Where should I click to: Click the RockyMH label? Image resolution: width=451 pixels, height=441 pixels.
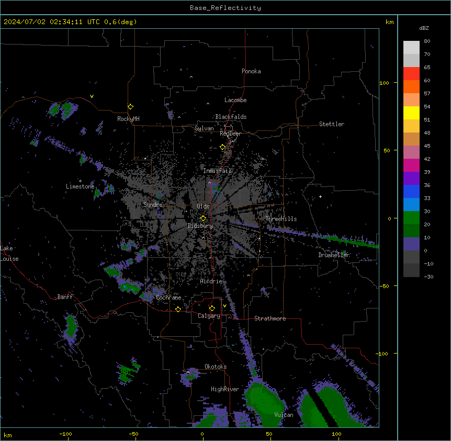(128, 119)
